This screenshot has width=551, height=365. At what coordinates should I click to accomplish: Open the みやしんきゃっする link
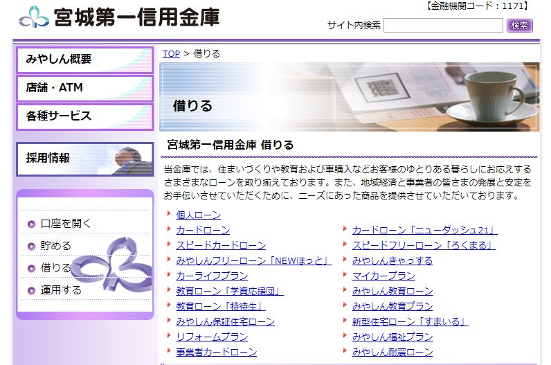click(392, 260)
